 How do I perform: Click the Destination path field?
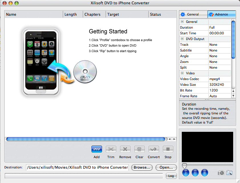coord(77,167)
